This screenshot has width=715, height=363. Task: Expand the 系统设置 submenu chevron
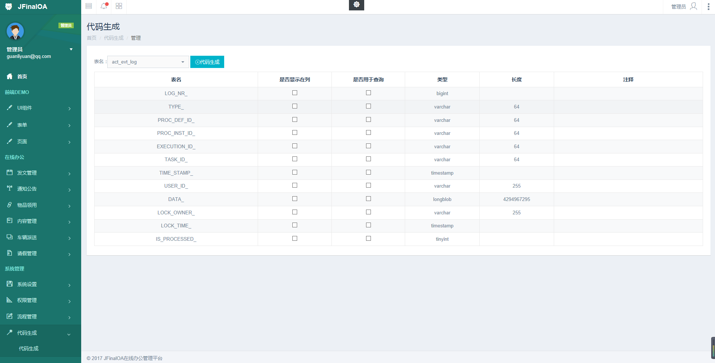tap(70, 285)
